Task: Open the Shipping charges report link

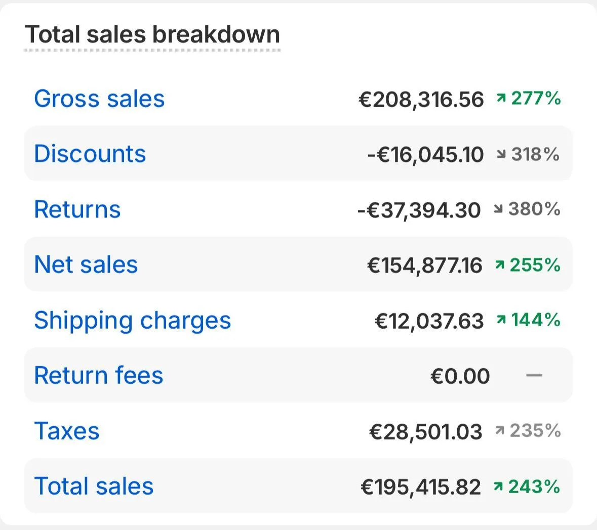Action: (x=132, y=320)
